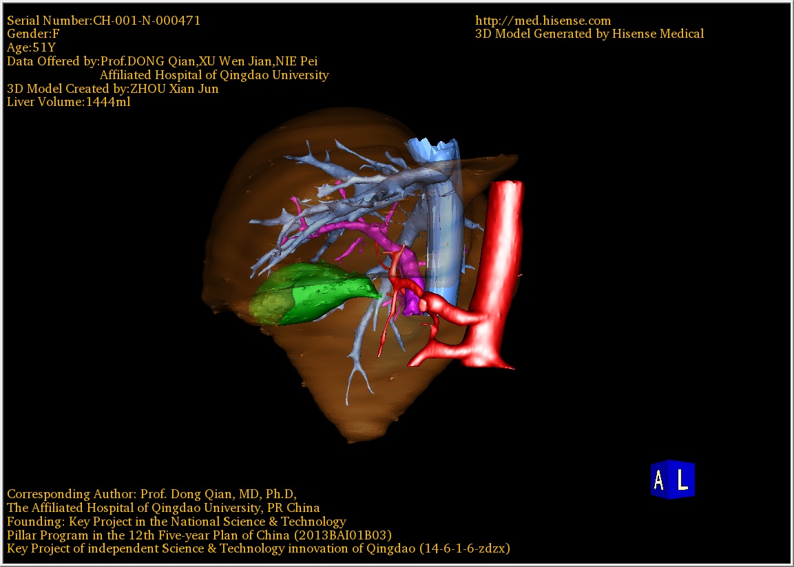The height and width of the screenshot is (567, 794).
Task: Click 'Corresponding Author: Prof. Dong Qian' line
Action: 152,494
